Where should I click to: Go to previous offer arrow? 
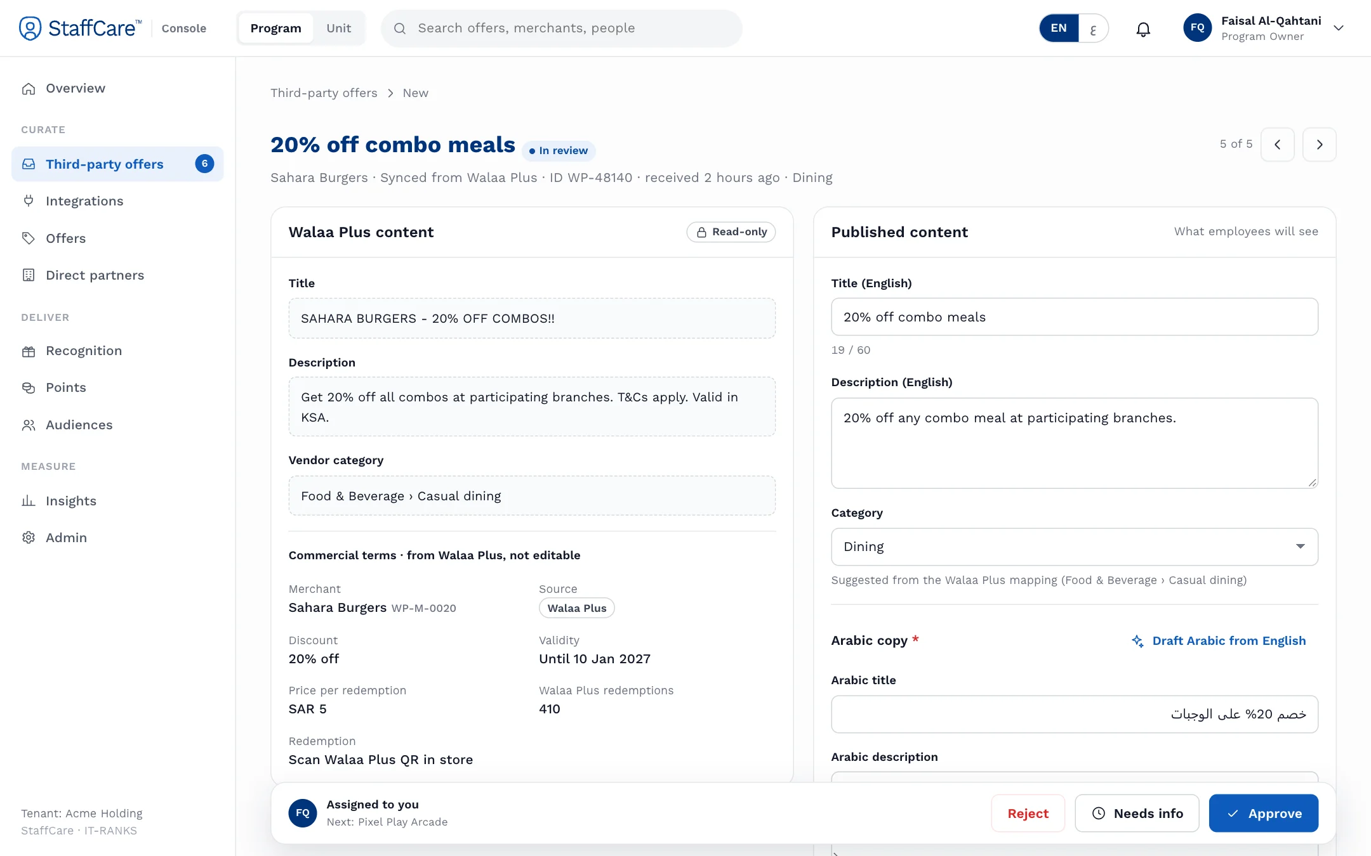click(1277, 145)
